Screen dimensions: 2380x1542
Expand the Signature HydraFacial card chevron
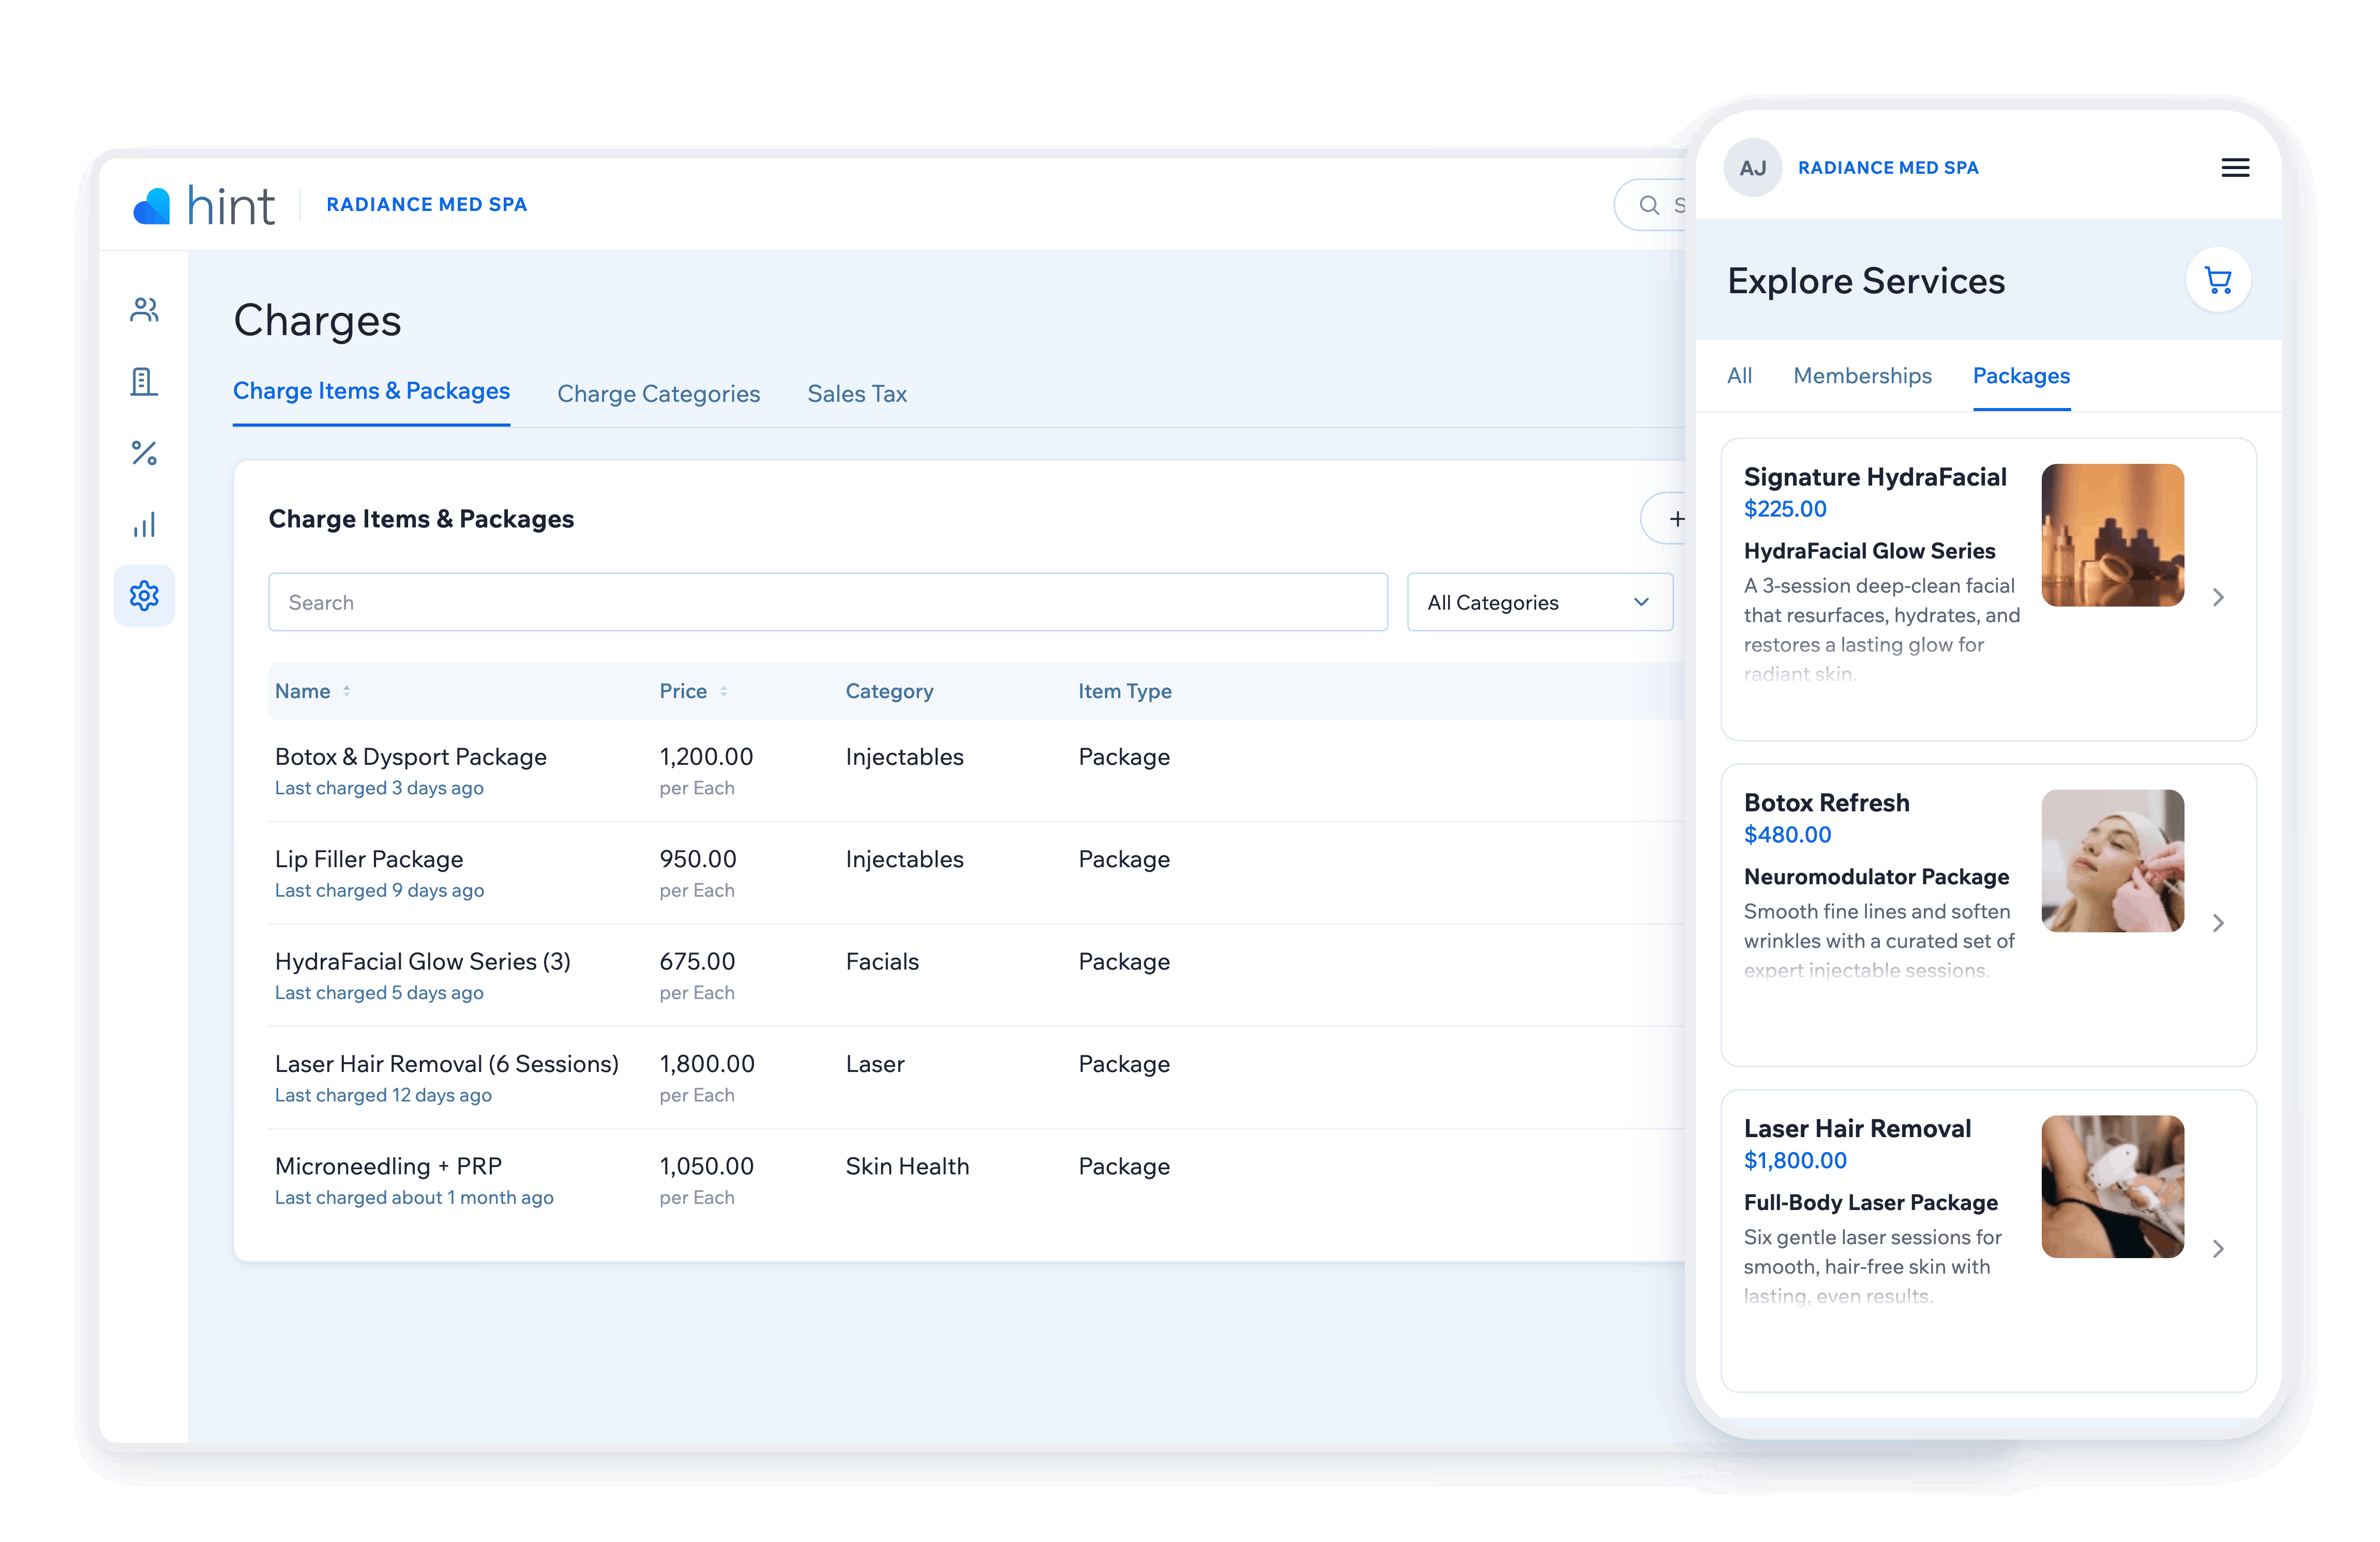pos(2218,597)
